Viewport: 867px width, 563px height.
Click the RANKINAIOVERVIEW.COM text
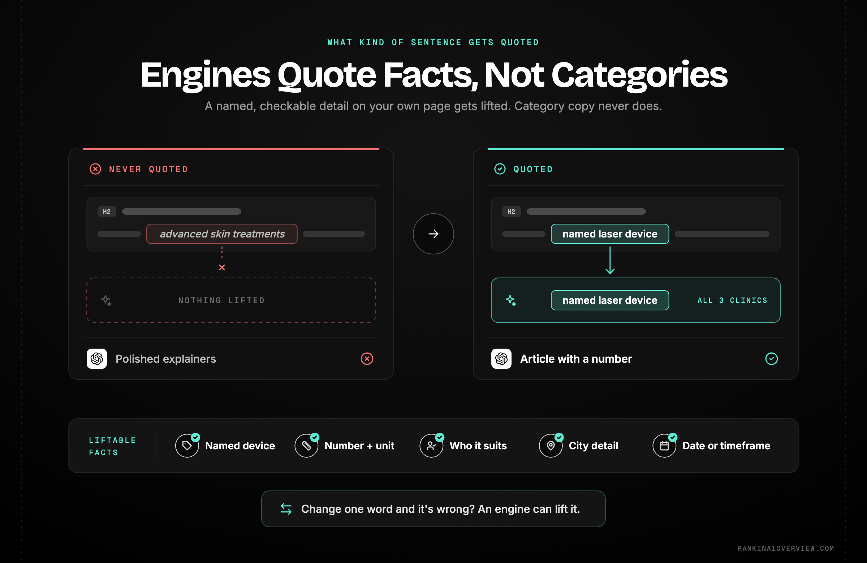786,548
